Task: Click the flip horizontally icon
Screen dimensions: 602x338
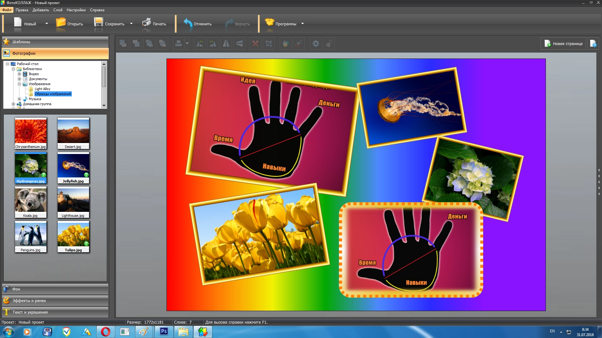Action: (x=226, y=44)
